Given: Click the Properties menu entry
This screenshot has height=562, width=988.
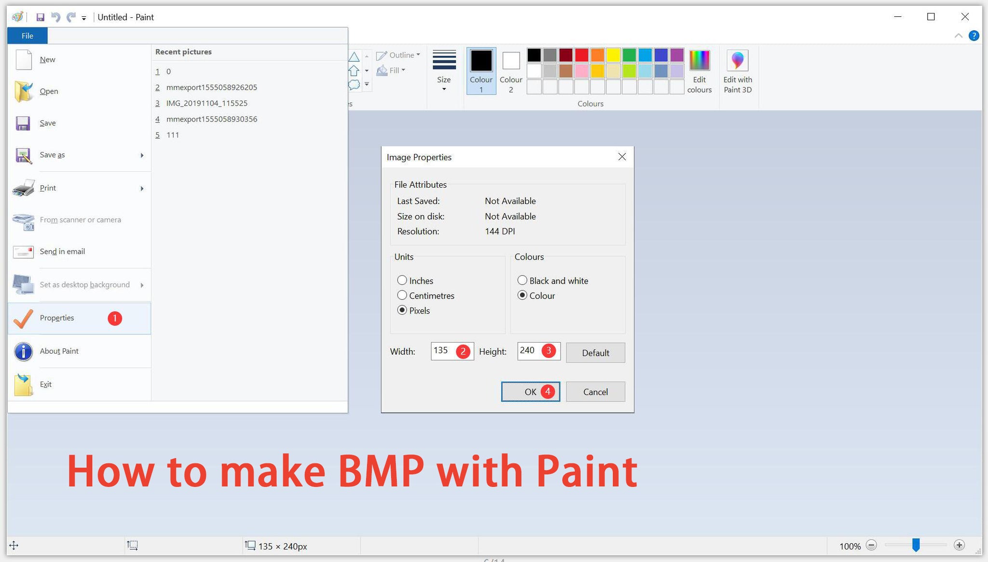Looking at the screenshot, I should pos(57,318).
